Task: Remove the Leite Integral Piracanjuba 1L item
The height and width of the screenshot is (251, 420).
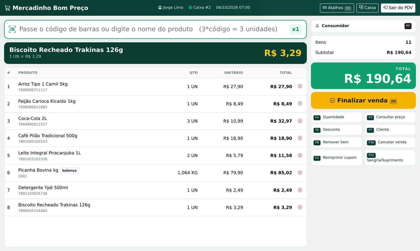Action: [x=300, y=155]
